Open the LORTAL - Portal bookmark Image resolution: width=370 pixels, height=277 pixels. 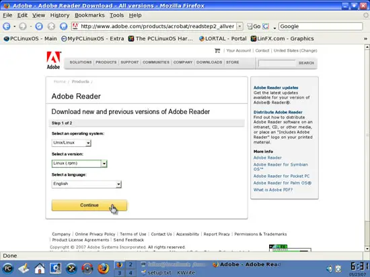pyautogui.click(x=223, y=39)
